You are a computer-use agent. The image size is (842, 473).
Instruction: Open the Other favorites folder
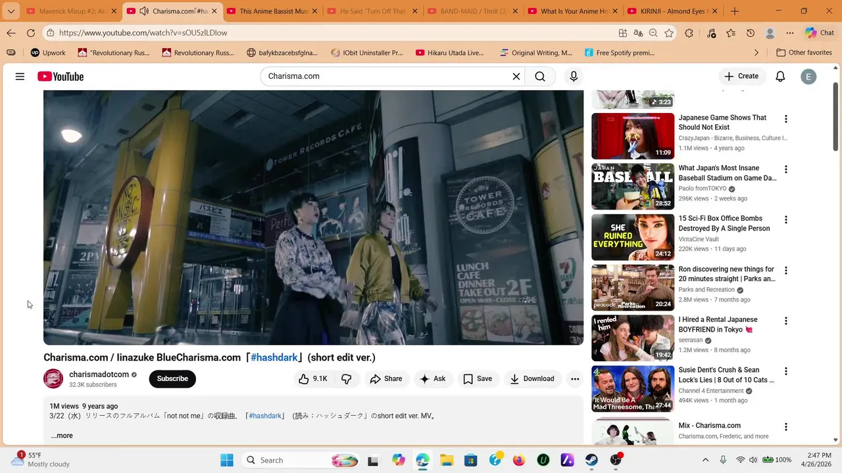(x=804, y=53)
